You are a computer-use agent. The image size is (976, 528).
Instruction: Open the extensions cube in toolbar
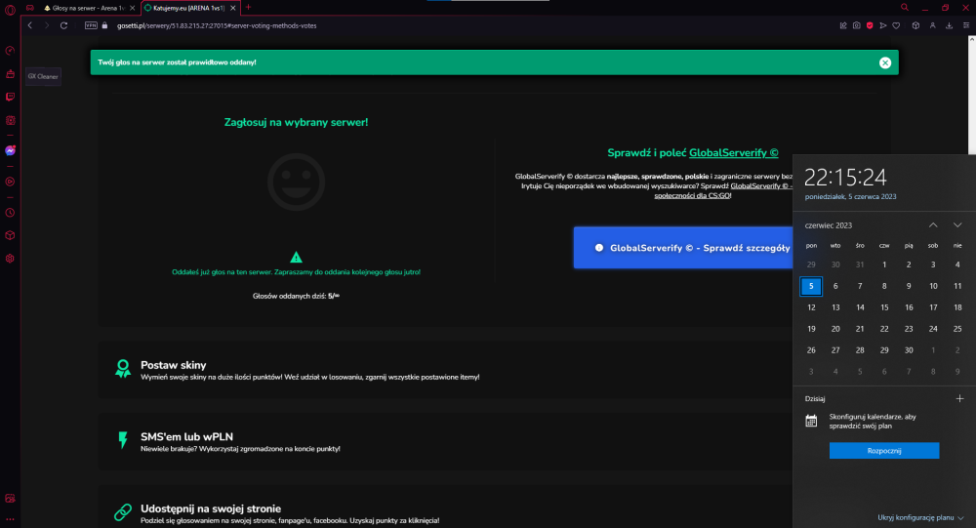(915, 25)
